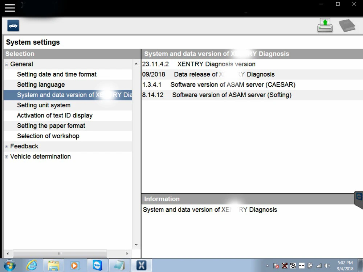Open Windows Media Player from taskbar
363x272 pixels.
75,265
